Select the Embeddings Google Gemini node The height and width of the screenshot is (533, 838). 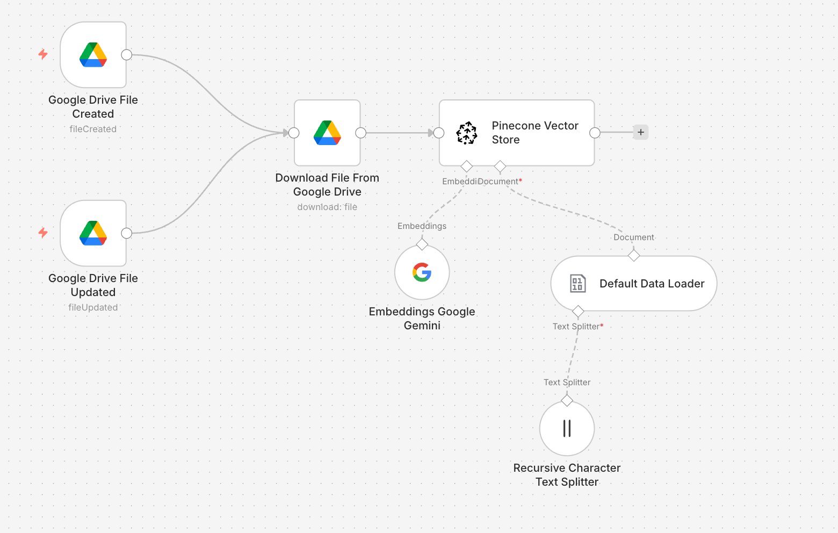(x=422, y=272)
